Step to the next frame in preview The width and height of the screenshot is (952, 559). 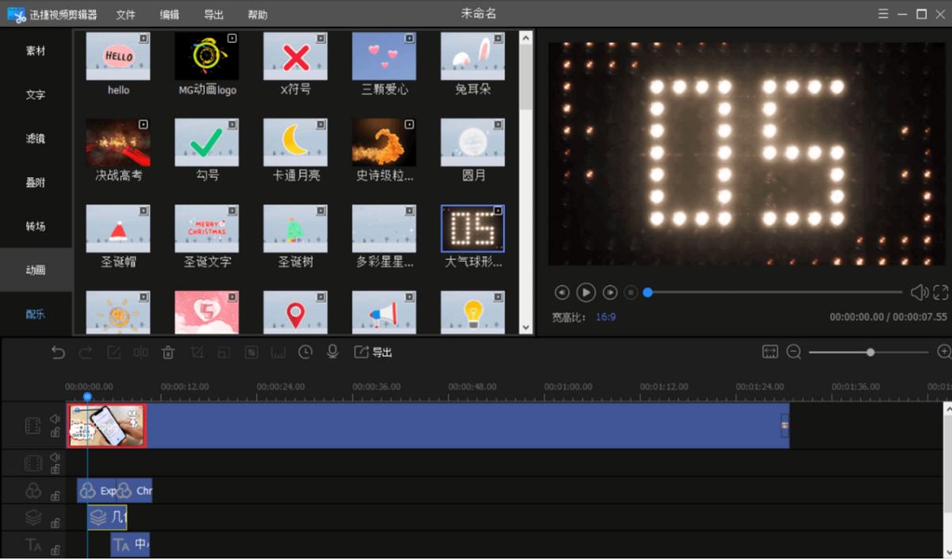click(x=610, y=293)
